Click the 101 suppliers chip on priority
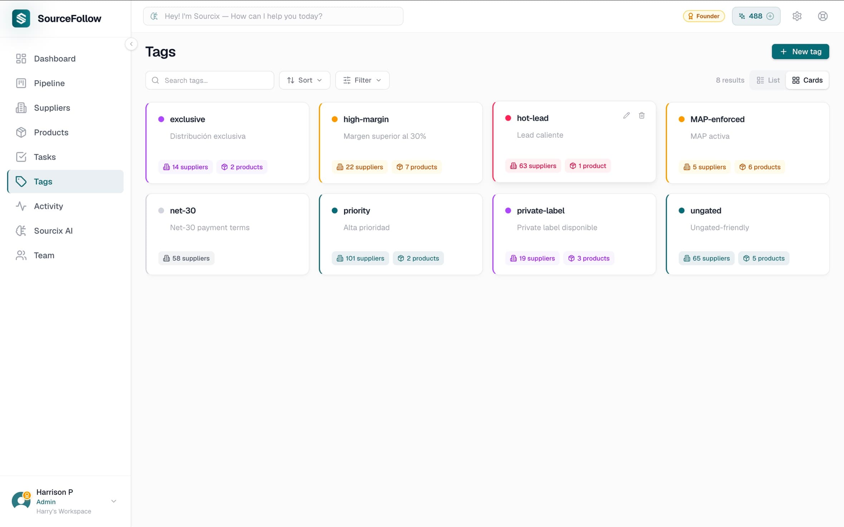Image resolution: width=844 pixels, height=527 pixels. 360,258
